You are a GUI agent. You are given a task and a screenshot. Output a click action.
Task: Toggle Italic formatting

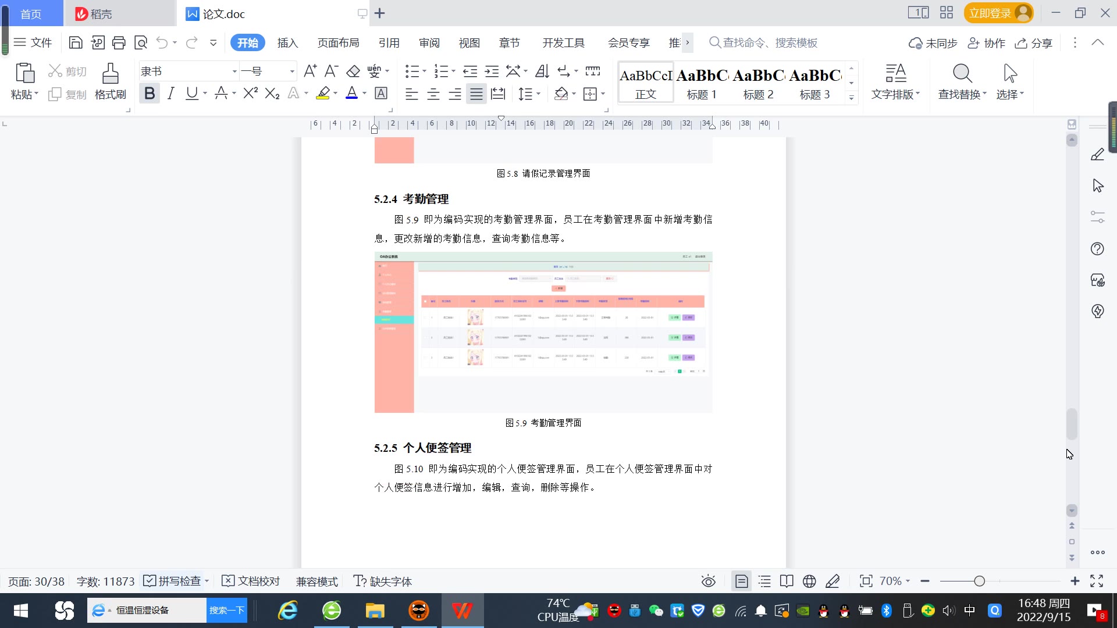pyautogui.click(x=170, y=93)
